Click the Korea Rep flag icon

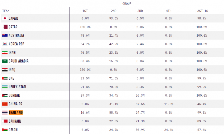tap(5, 44)
